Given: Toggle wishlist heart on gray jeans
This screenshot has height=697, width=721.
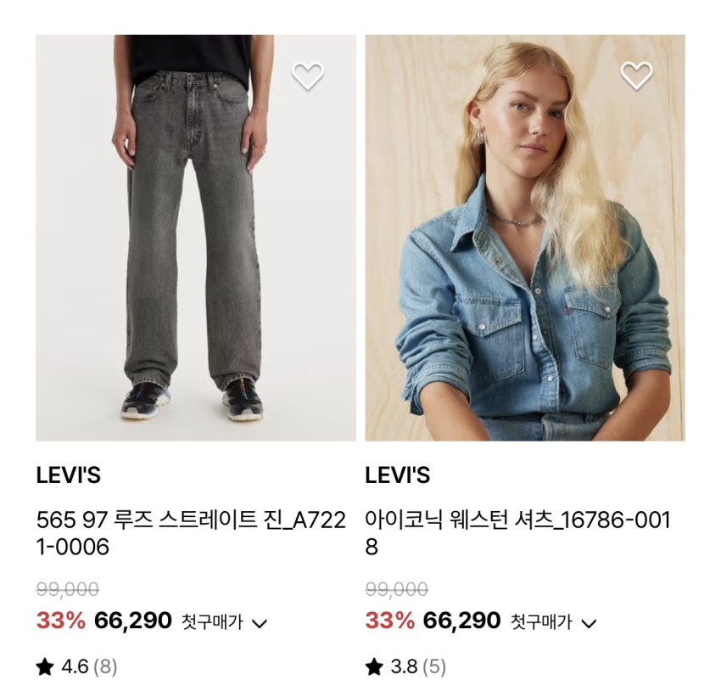Looking at the screenshot, I should pos(308,76).
